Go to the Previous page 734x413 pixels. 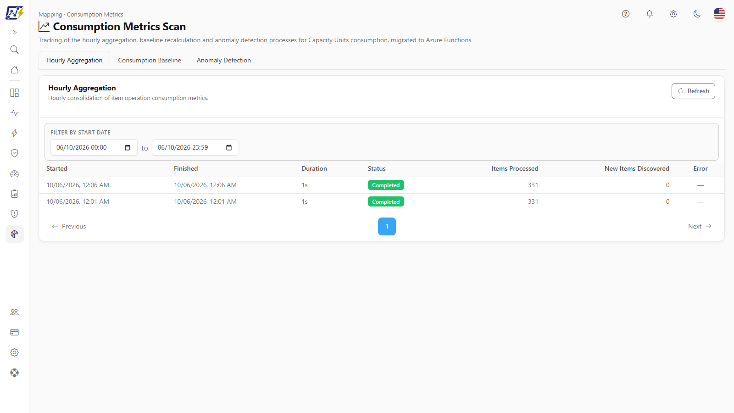[x=69, y=226]
